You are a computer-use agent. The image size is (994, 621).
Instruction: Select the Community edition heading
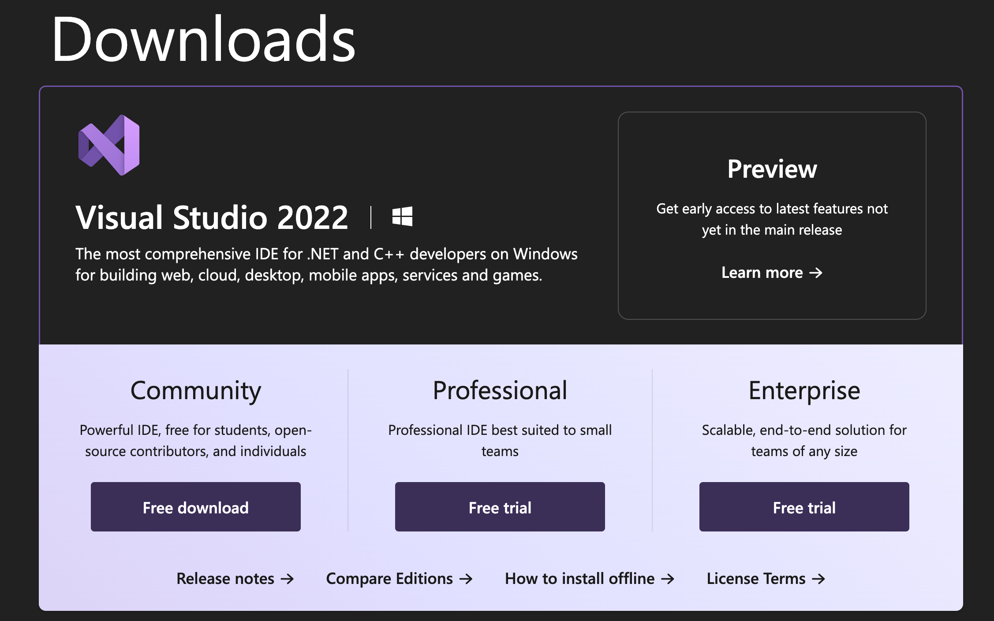195,391
